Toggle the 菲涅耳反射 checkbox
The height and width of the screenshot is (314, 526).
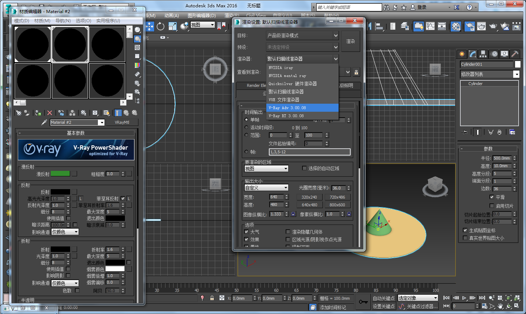point(123,199)
